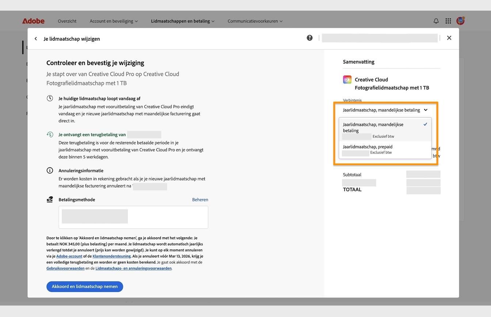The width and height of the screenshot is (491, 317).
Task: Click the Verbintenis label
Action: [x=352, y=100]
